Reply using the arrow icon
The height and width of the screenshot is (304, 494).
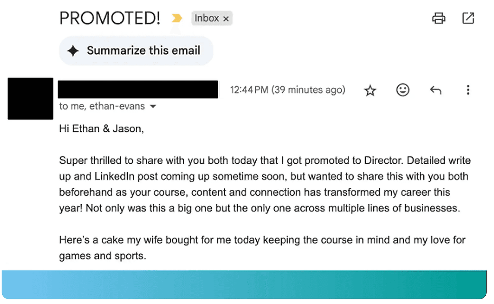(x=435, y=90)
